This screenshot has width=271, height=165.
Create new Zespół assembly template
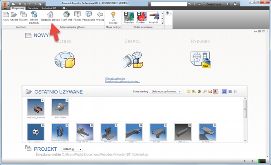coord(133,60)
